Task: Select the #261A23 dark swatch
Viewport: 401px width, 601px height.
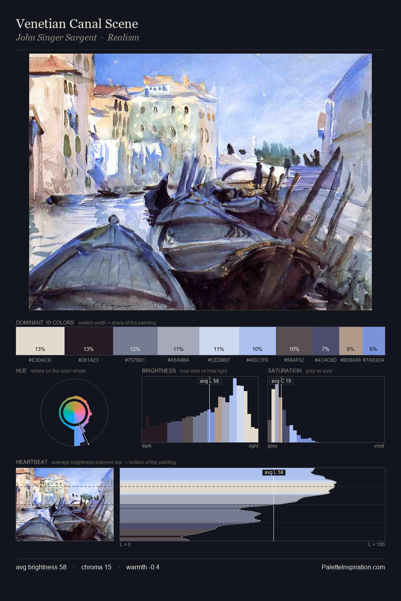Action: click(89, 341)
